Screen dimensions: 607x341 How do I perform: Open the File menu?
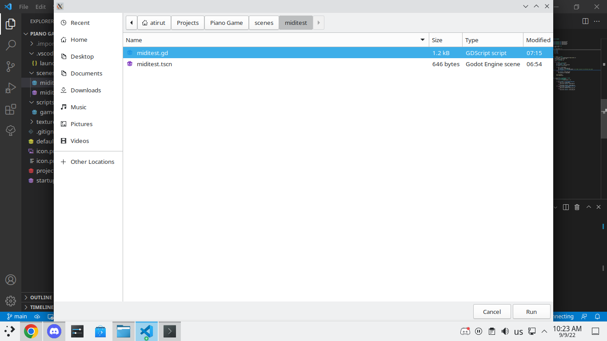click(x=24, y=7)
